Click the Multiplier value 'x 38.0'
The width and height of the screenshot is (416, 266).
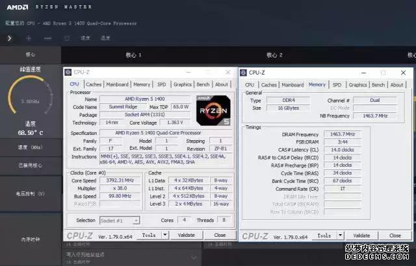coord(120,188)
